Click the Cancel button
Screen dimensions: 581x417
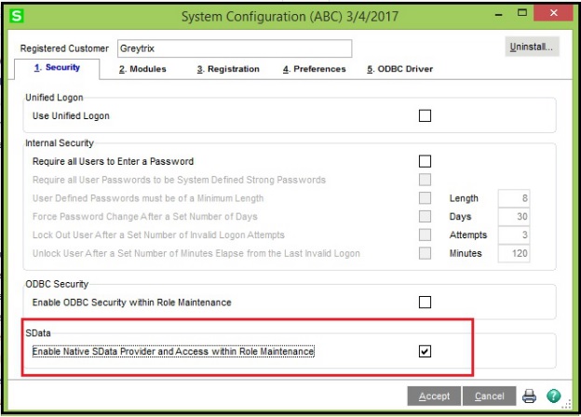(489, 396)
